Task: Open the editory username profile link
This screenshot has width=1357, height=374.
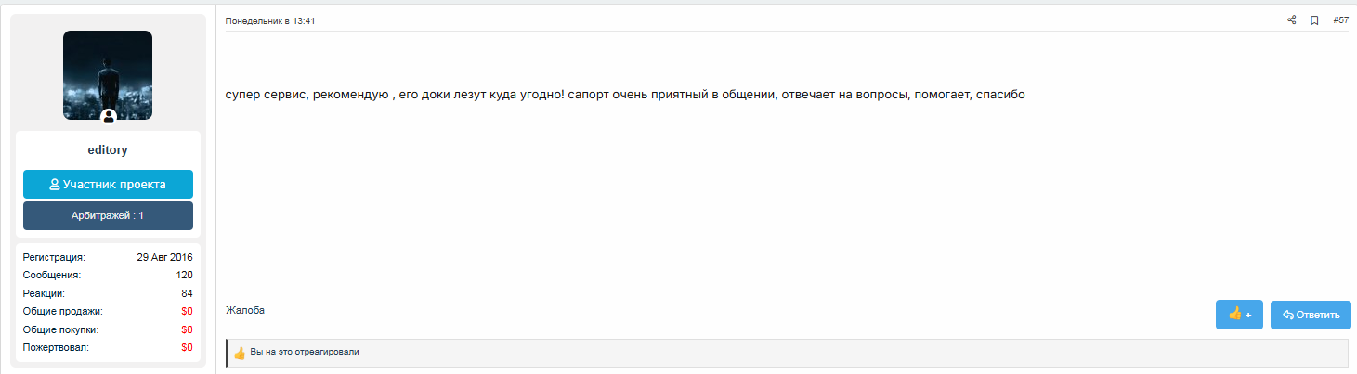Action: 108,150
